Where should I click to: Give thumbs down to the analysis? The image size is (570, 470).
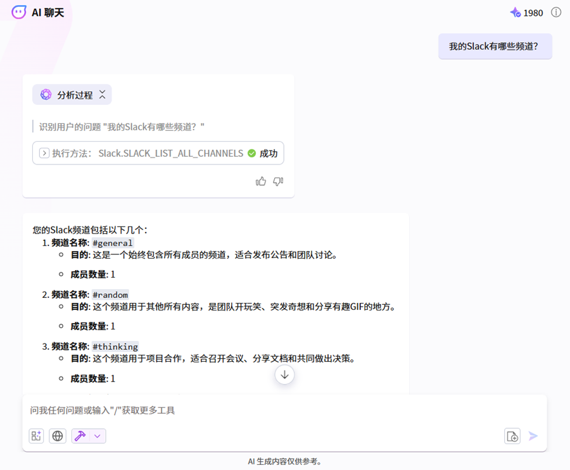(278, 182)
